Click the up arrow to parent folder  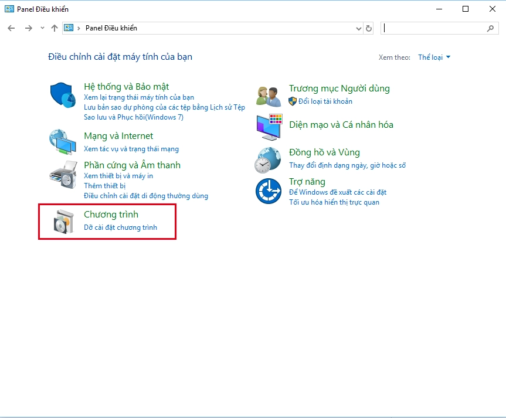tap(55, 28)
